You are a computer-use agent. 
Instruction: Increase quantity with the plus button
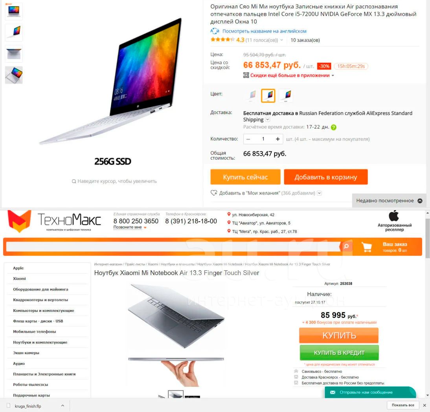coord(277,139)
